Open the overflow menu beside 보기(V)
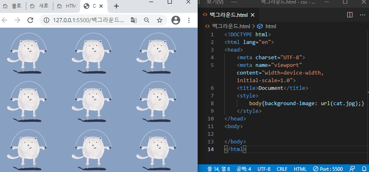Image resolution: width=369 pixels, height=172 pixels. tap(234, 2)
